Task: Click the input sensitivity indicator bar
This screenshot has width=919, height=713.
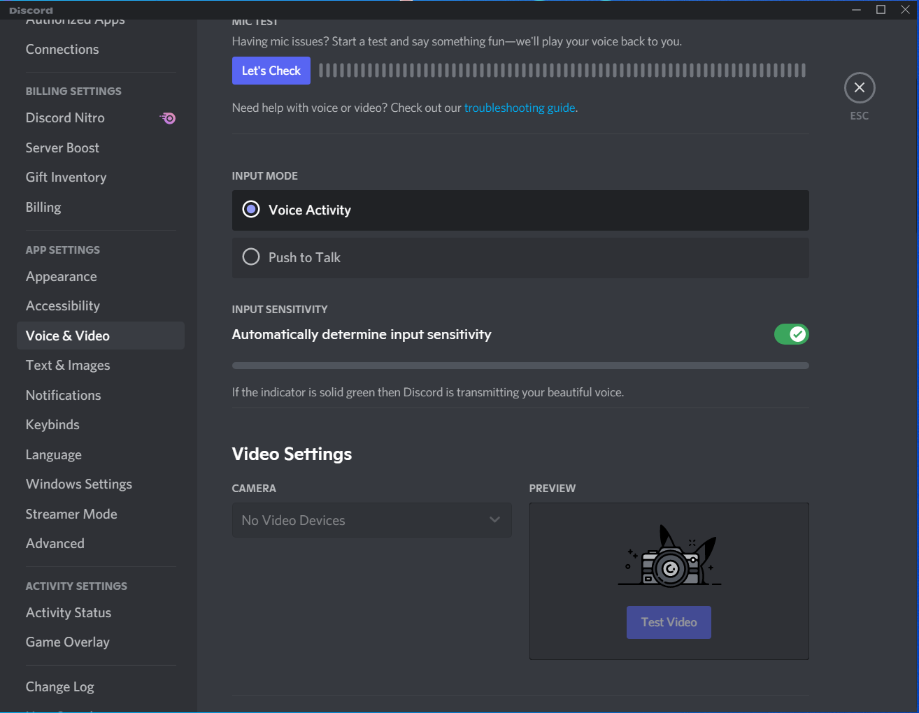Action: pyautogui.click(x=520, y=366)
